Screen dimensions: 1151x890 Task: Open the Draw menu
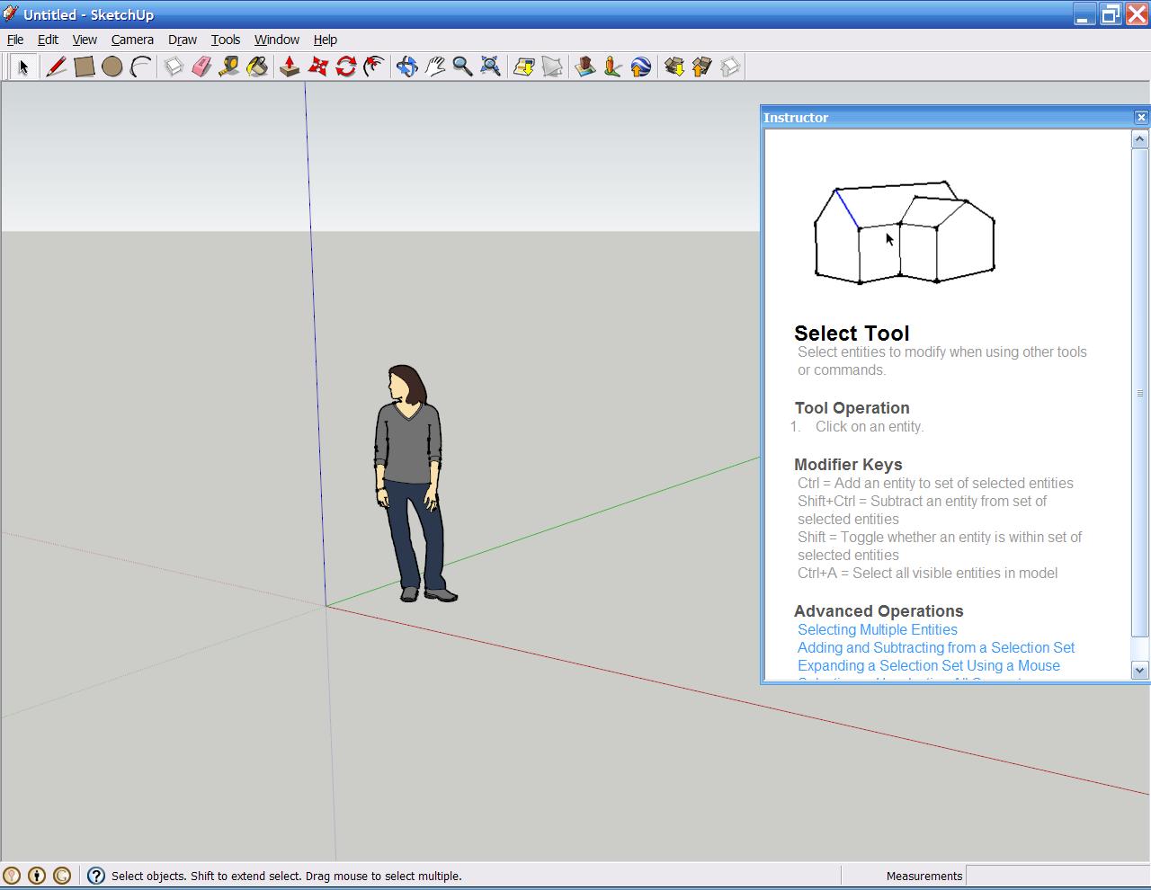(x=183, y=40)
